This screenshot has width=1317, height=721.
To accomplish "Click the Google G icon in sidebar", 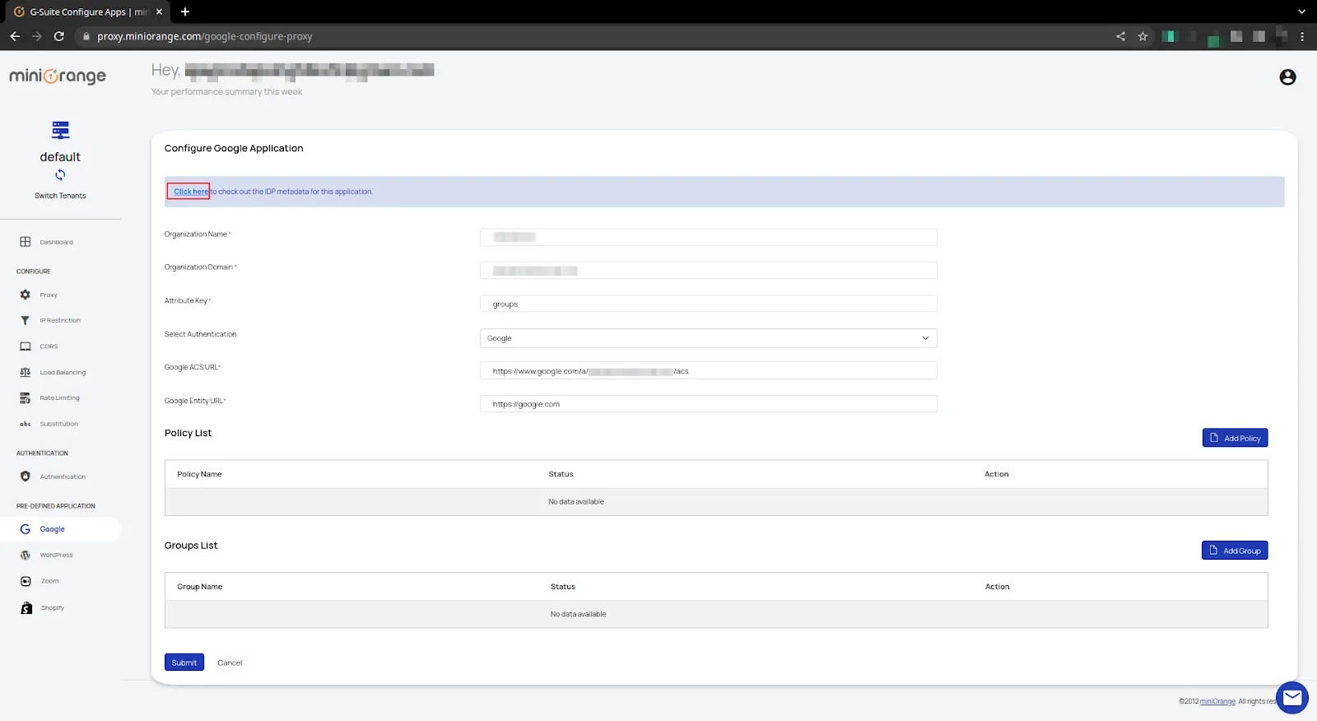I will coord(26,529).
